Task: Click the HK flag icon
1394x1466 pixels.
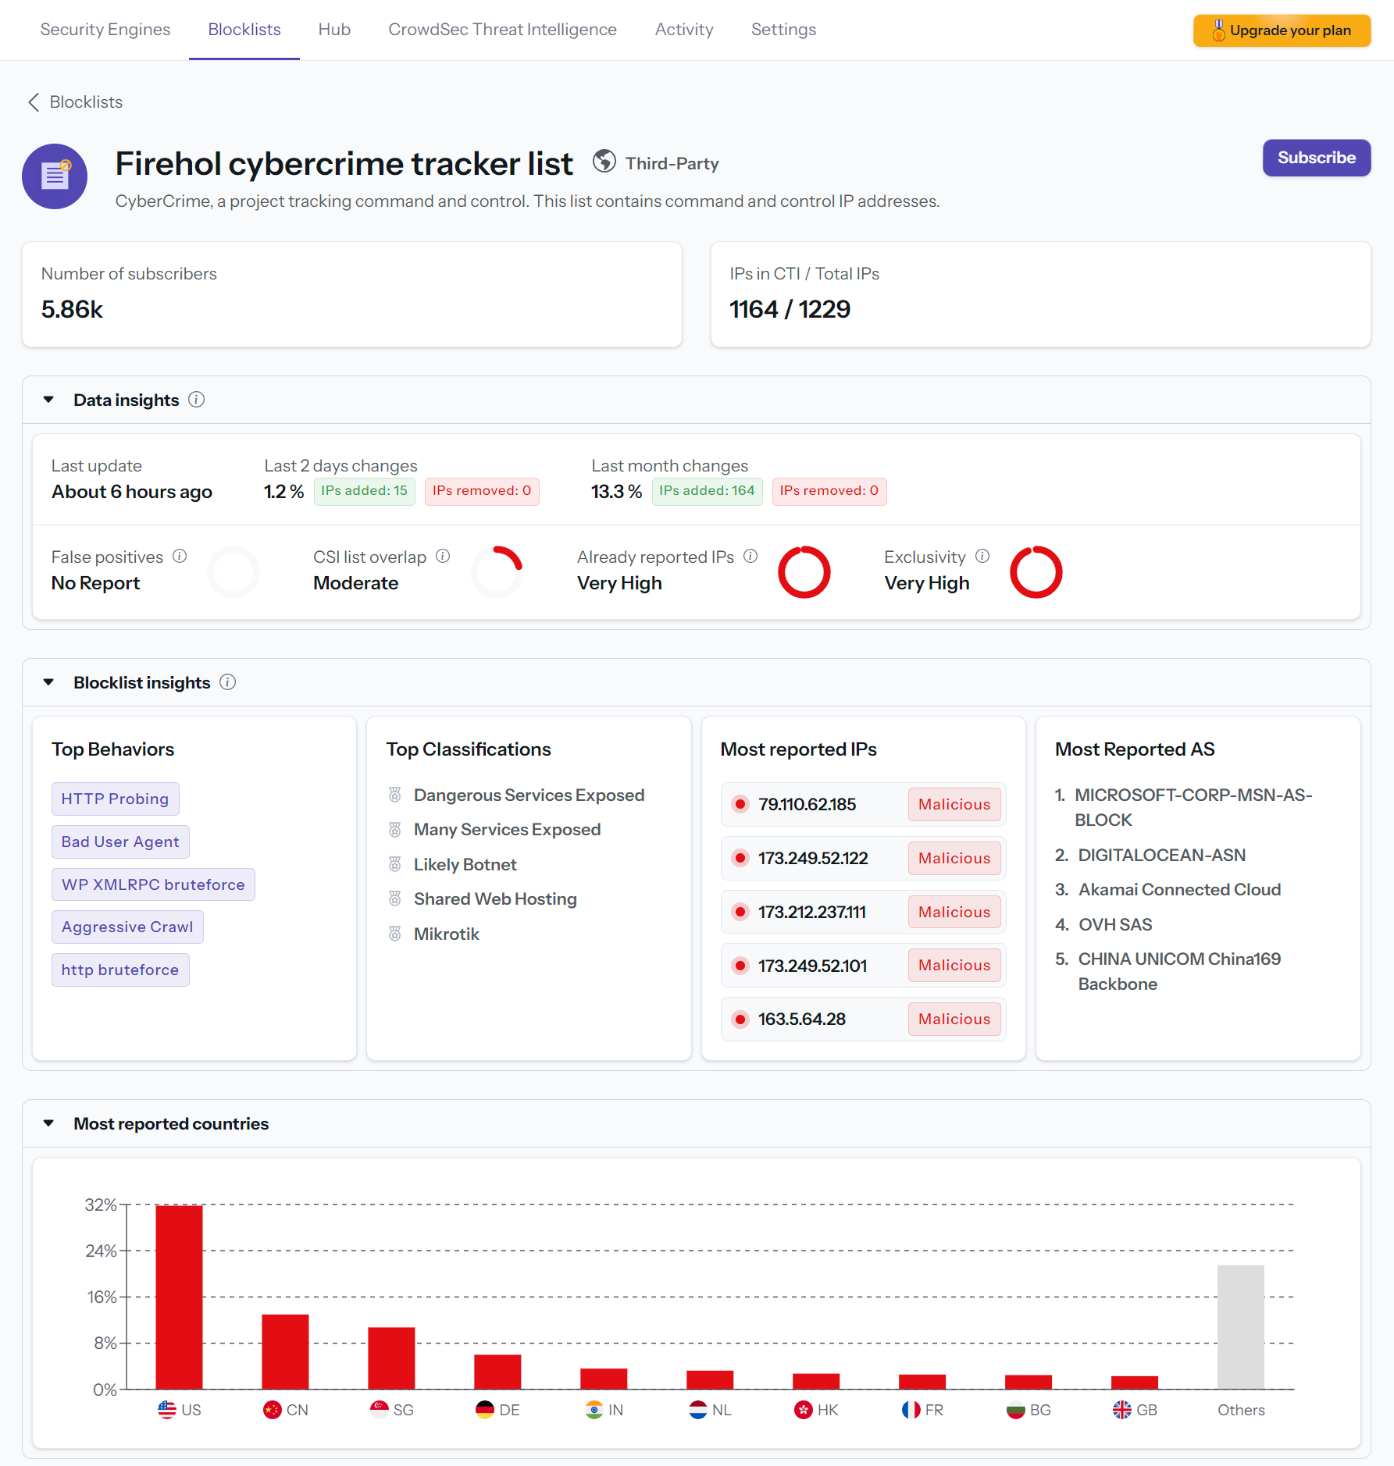Action: [x=804, y=1410]
